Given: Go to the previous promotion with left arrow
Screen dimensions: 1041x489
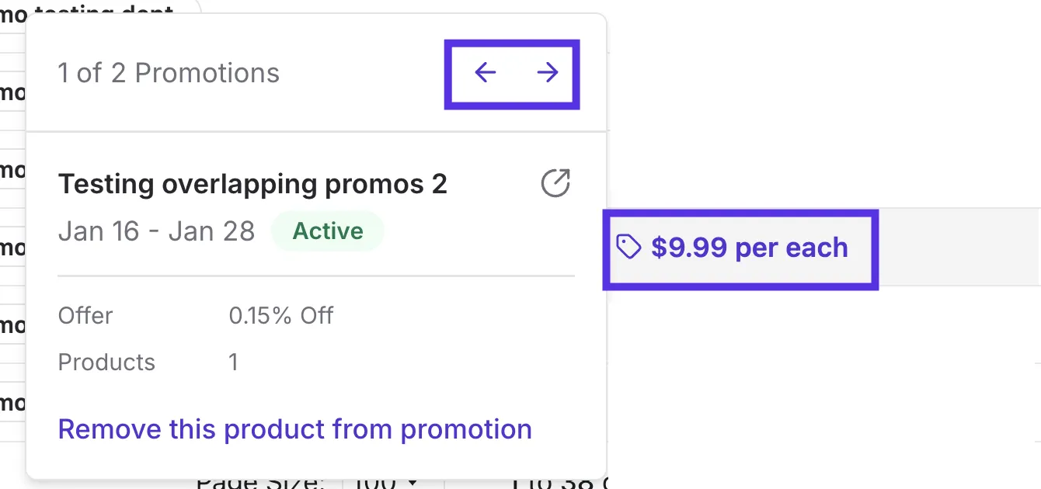Looking at the screenshot, I should (x=485, y=73).
